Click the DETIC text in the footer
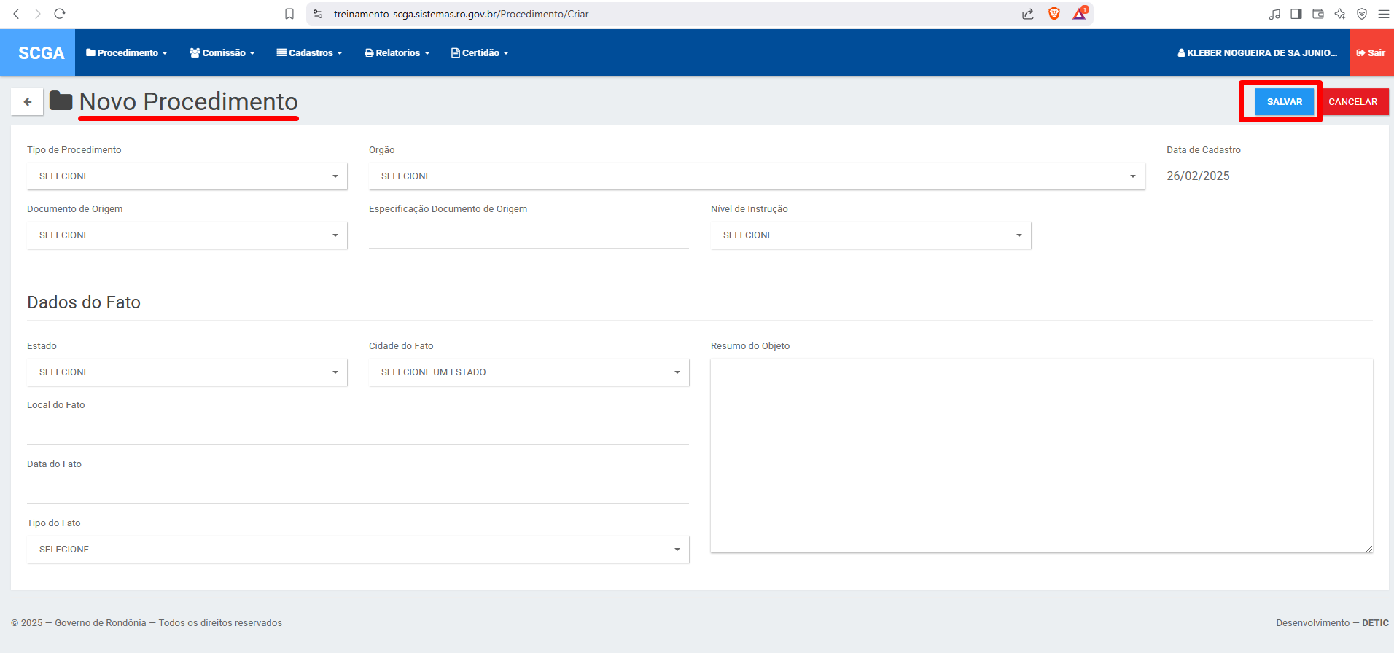 1375,623
